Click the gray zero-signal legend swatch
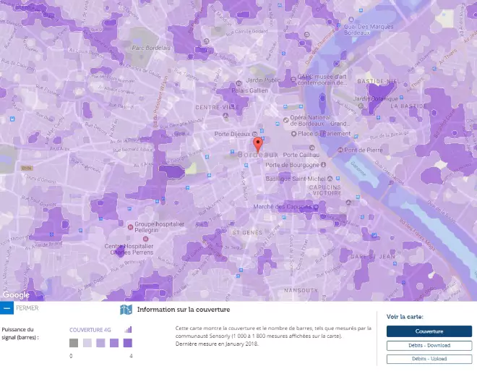 tap(74, 343)
